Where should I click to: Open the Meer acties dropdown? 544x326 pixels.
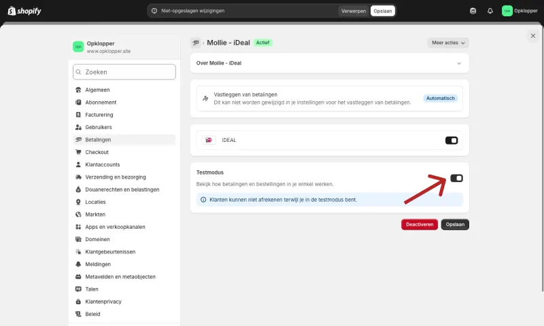coord(448,43)
